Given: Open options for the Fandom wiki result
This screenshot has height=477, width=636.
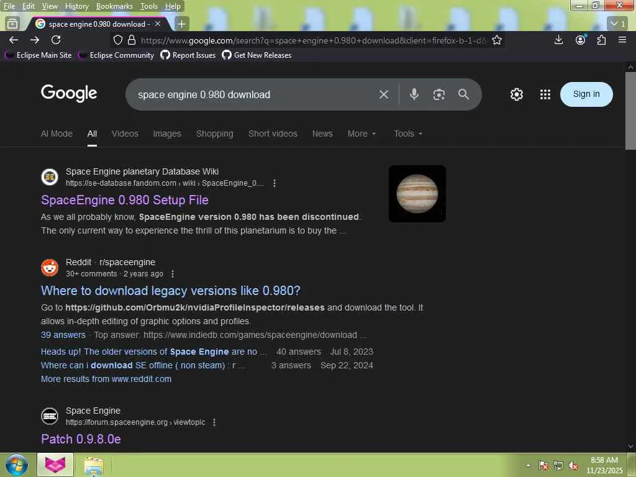Looking at the screenshot, I should coord(275,183).
